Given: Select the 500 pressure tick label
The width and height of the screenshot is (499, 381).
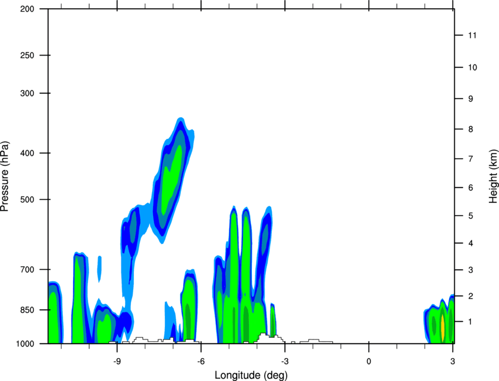Looking at the screenshot, I should pos(27,199).
